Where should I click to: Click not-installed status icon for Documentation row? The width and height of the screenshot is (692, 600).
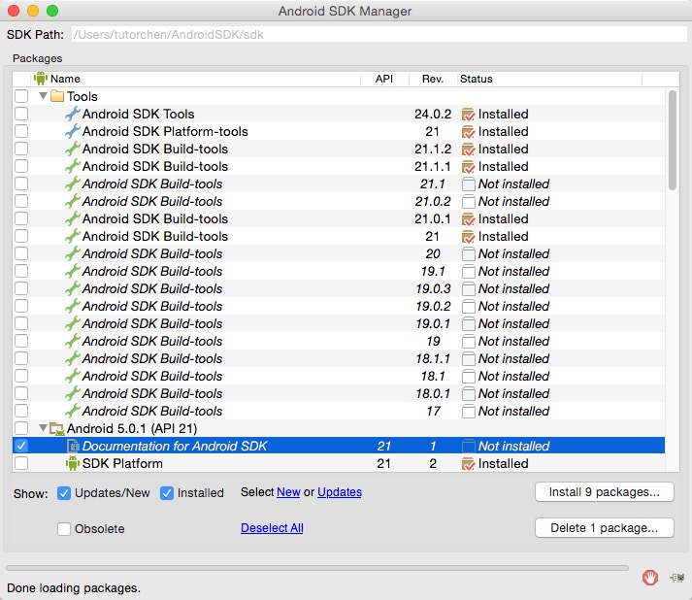click(x=468, y=447)
